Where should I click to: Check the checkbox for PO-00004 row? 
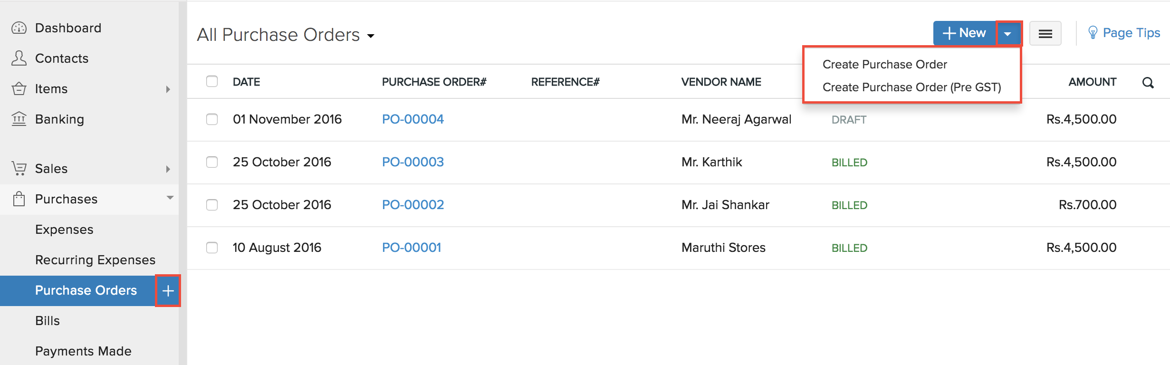point(212,120)
